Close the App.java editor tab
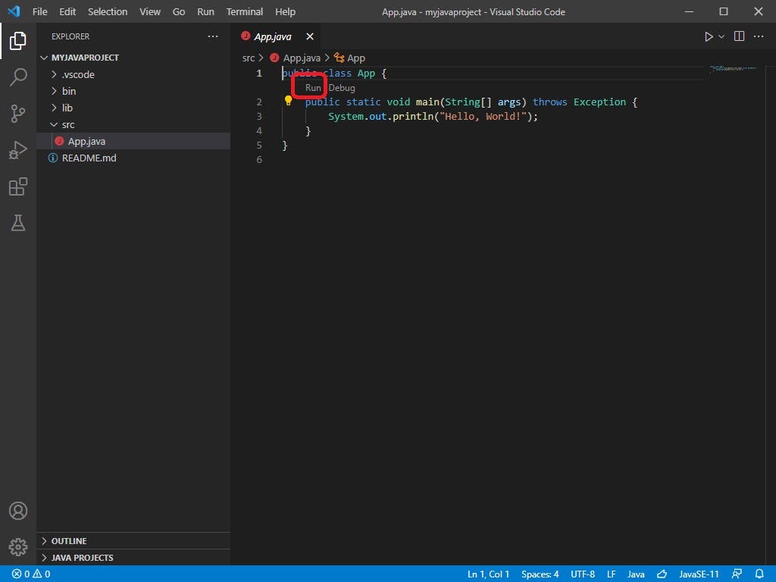Screen dimensions: 776x582 tap(309, 36)
